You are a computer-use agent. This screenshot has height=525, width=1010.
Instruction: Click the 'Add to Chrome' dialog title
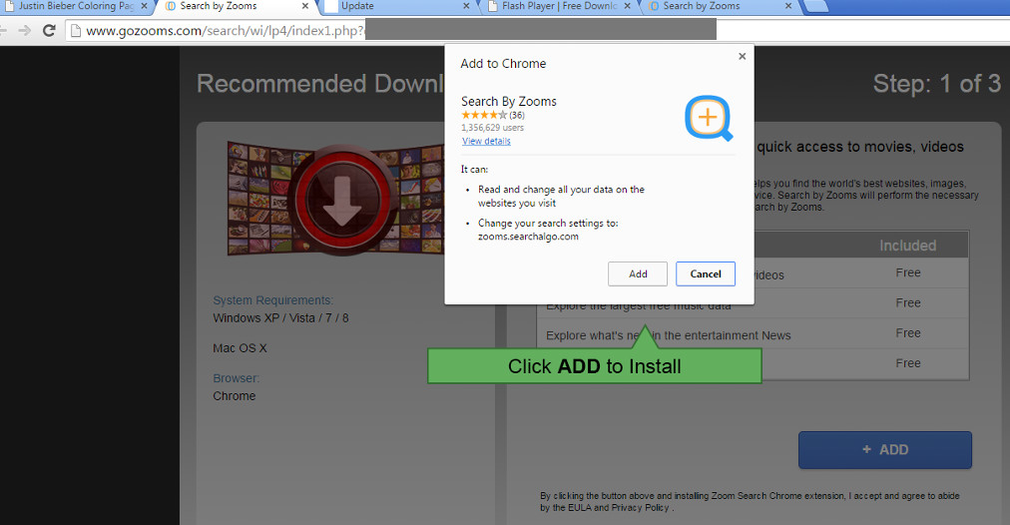(x=503, y=64)
